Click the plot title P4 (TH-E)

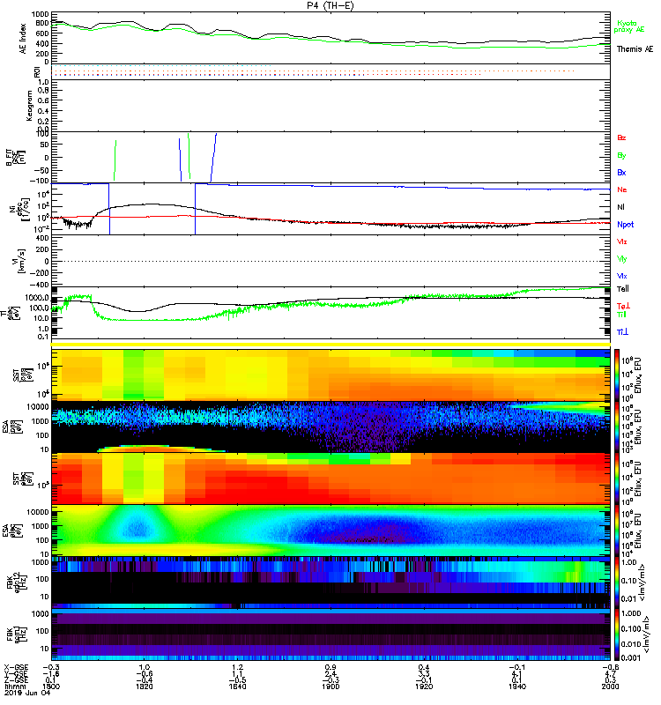click(x=330, y=5)
